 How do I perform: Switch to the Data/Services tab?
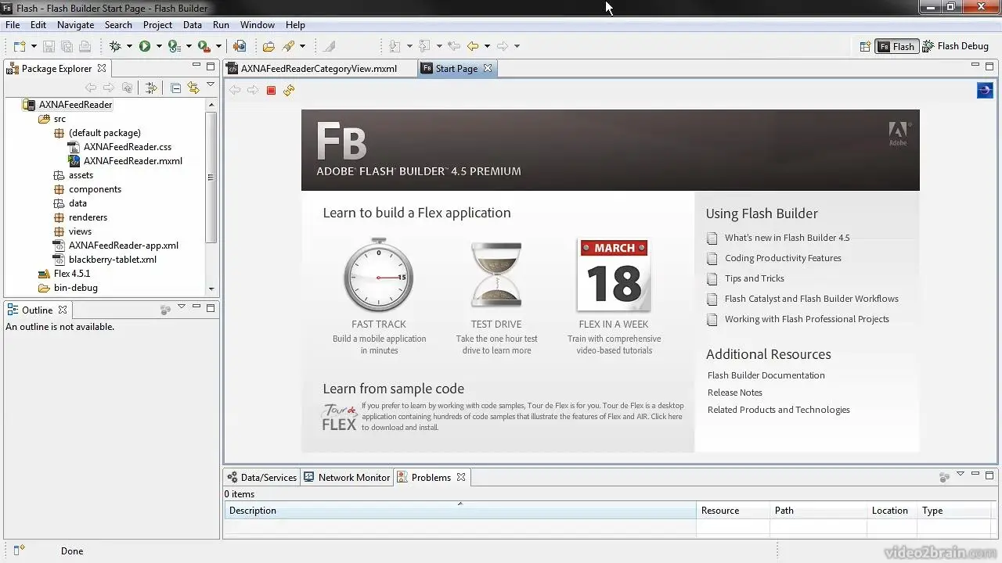[261, 477]
